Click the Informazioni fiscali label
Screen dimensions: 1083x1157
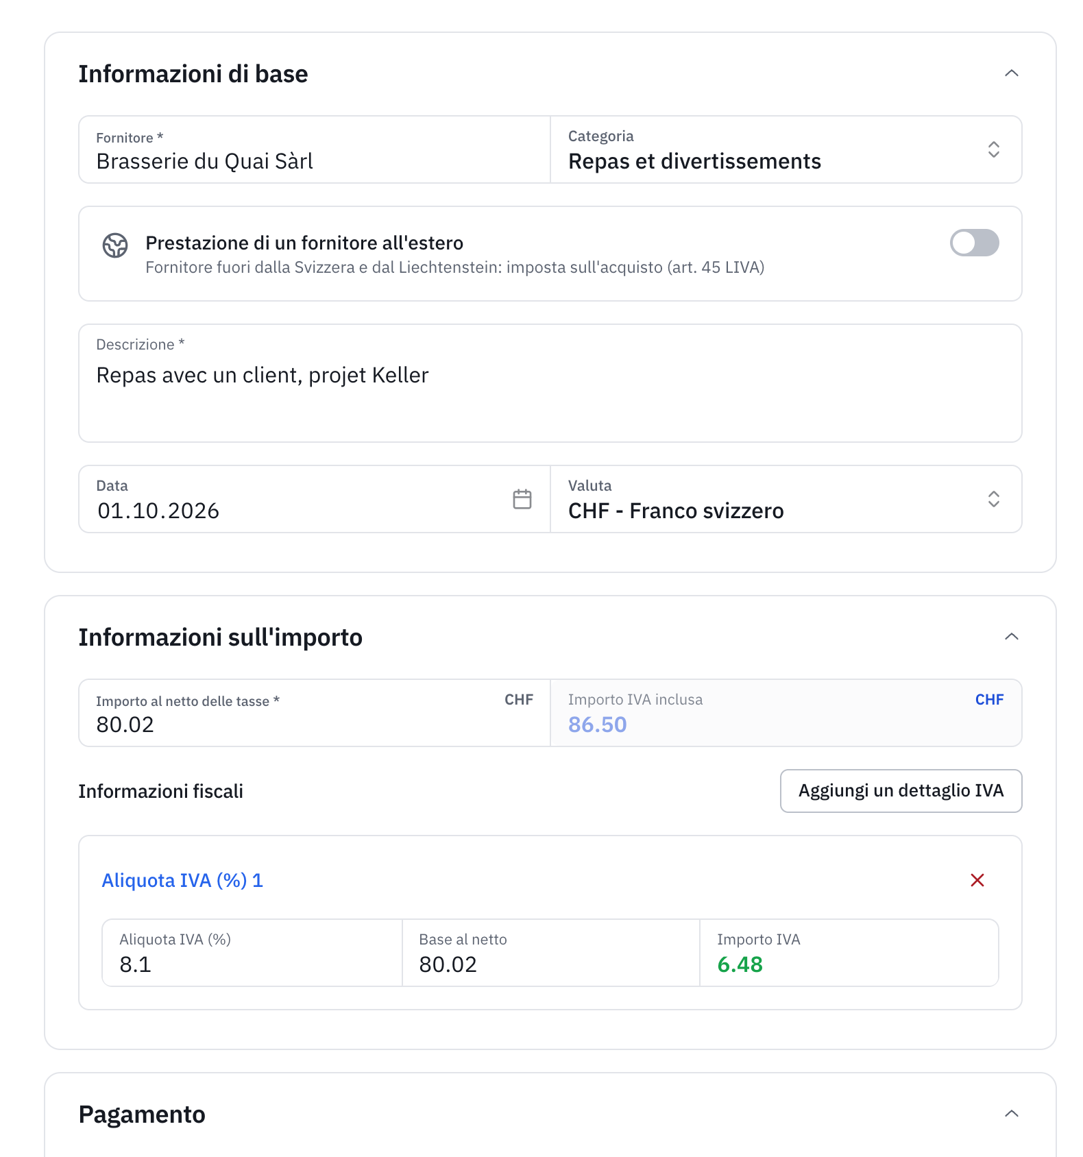click(x=160, y=791)
